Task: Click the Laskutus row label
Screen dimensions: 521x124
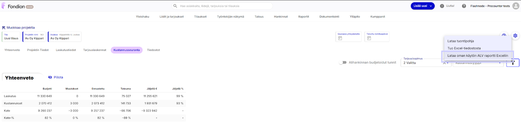Action: click(x=10, y=96)
